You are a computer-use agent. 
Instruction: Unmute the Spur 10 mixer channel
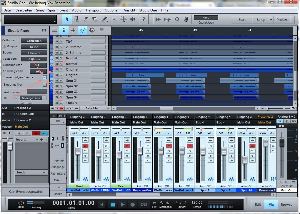pyautogui.click(x=253, y=146)
